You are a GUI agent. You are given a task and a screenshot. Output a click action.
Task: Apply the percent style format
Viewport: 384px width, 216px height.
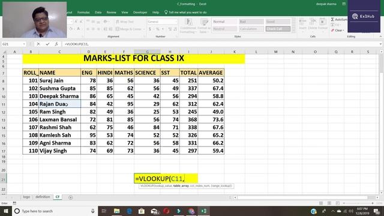158,29
